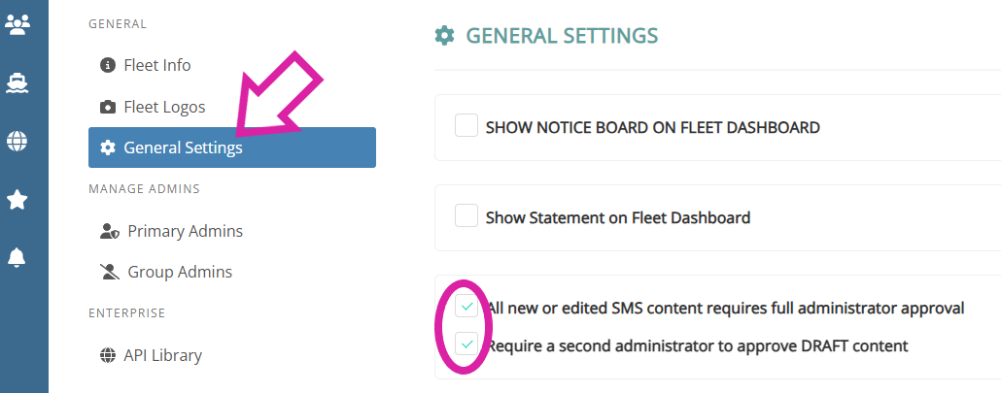Open the globe icon in sidebar

17,142
